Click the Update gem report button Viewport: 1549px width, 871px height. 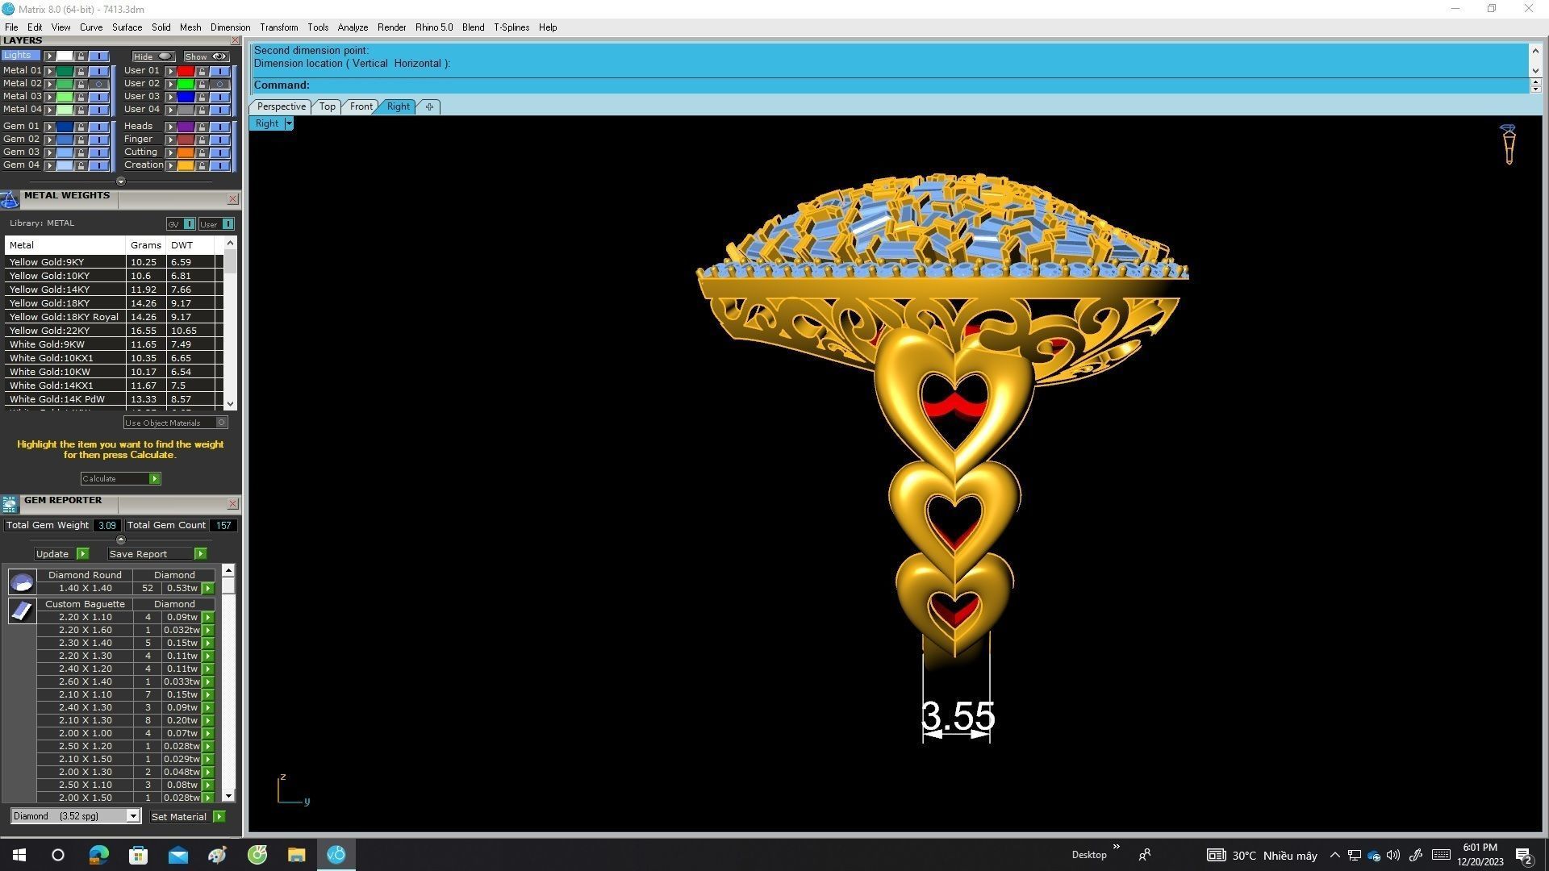coord(61,554)
